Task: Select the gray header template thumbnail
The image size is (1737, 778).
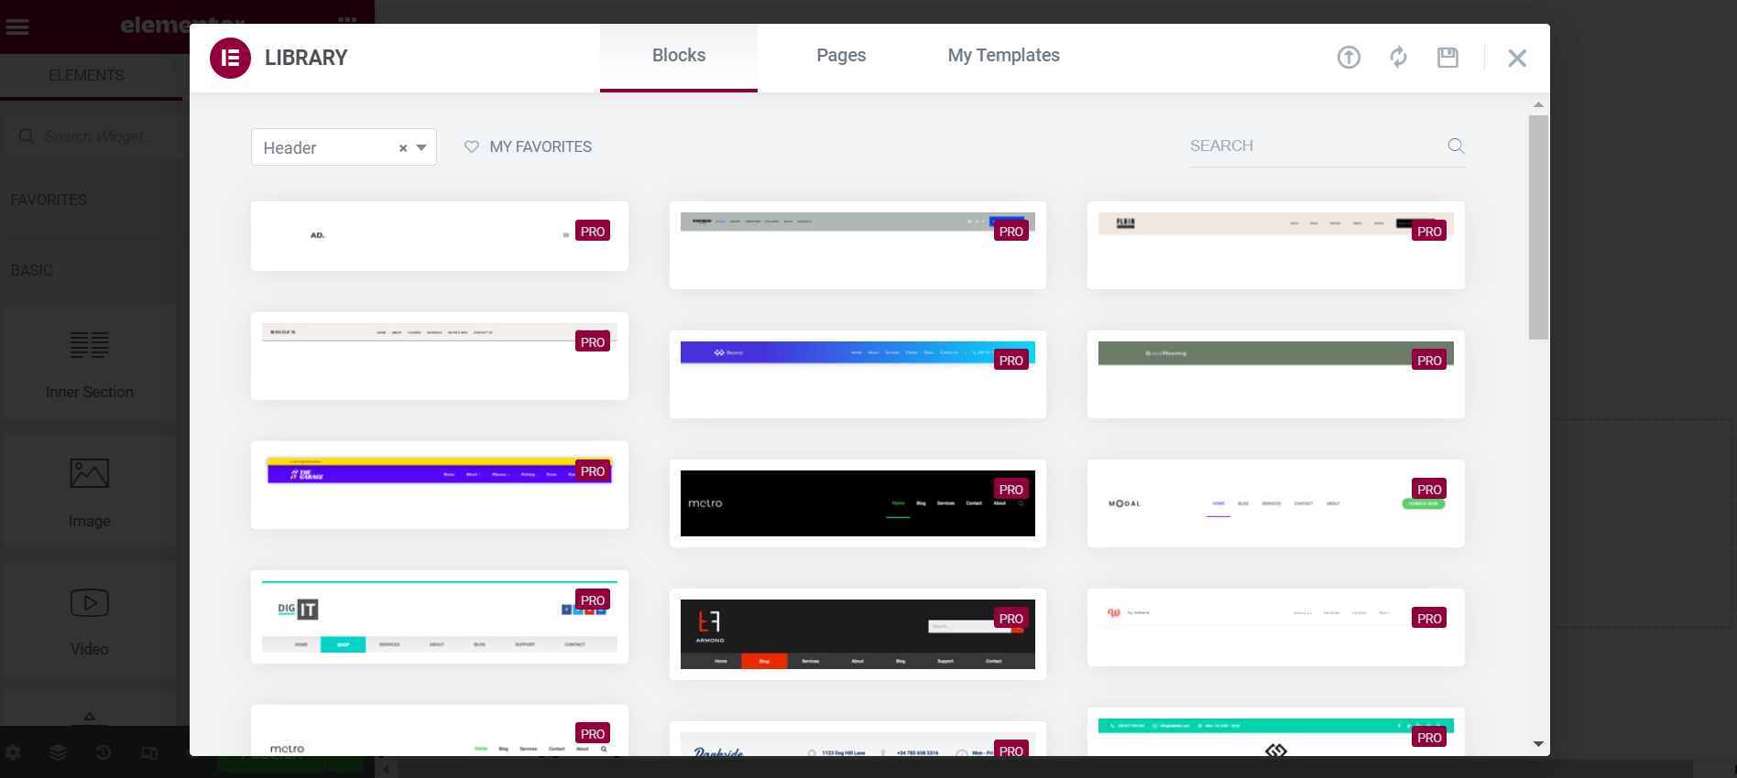Action: click(858, 245)
